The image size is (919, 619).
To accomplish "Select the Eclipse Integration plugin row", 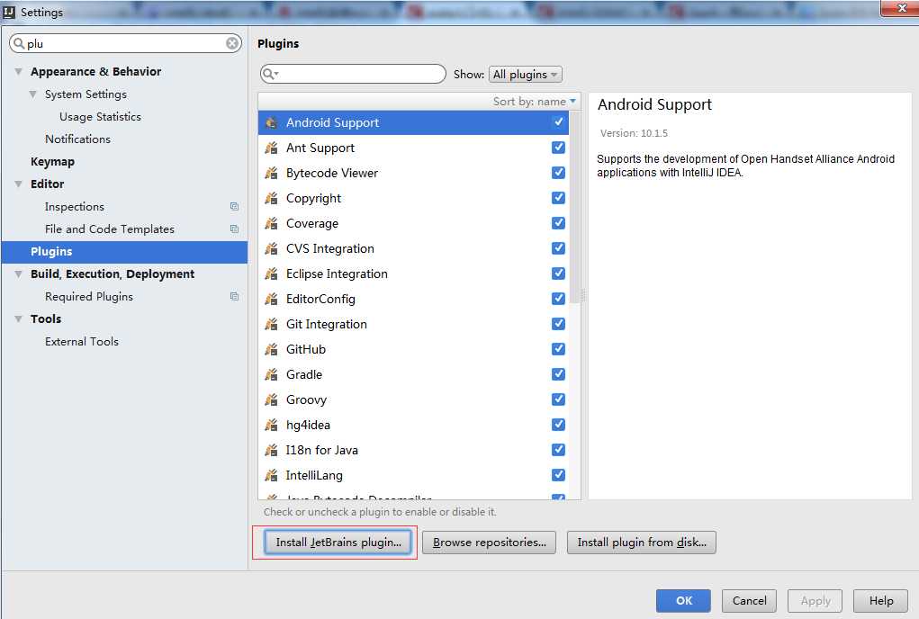I will point(413,274).
